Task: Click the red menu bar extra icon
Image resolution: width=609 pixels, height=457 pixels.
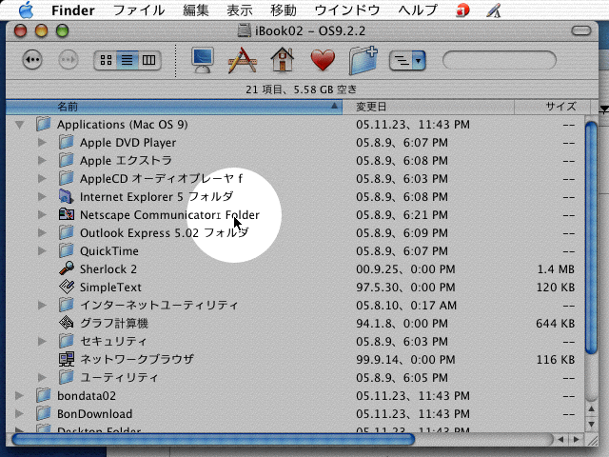Action: click(462, 10)
